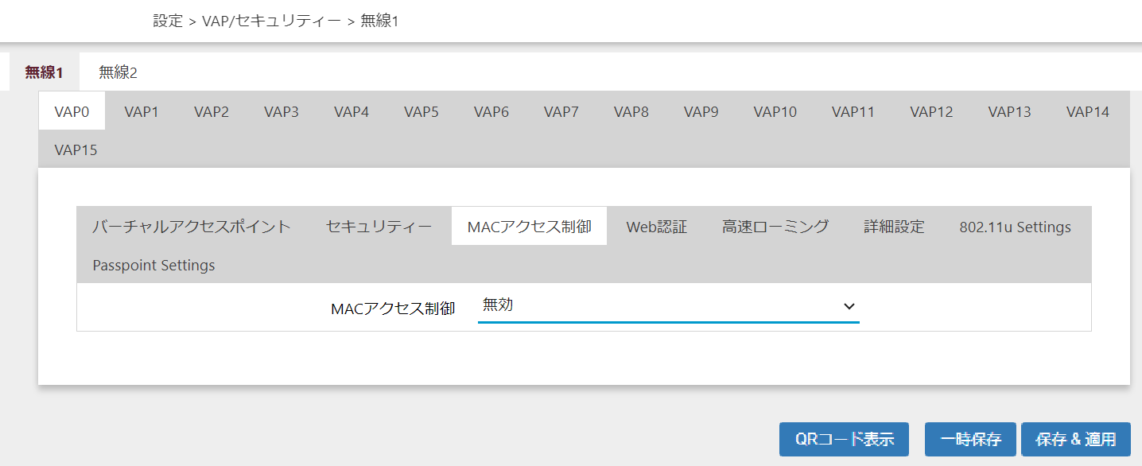Open the Passpoint Settings tab

pyautogui.click(x=153, y=265)
